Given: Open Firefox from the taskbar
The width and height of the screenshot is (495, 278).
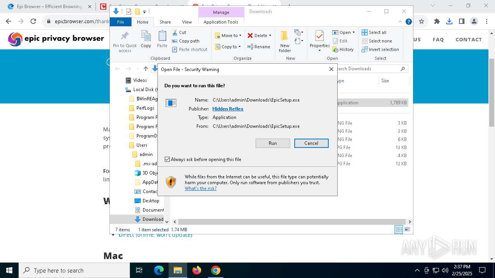Looking at the screenshot, I should pyautogui.click(x=197, y=270).
